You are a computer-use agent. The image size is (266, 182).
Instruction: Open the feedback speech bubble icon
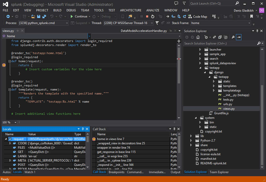pos(176,3)
